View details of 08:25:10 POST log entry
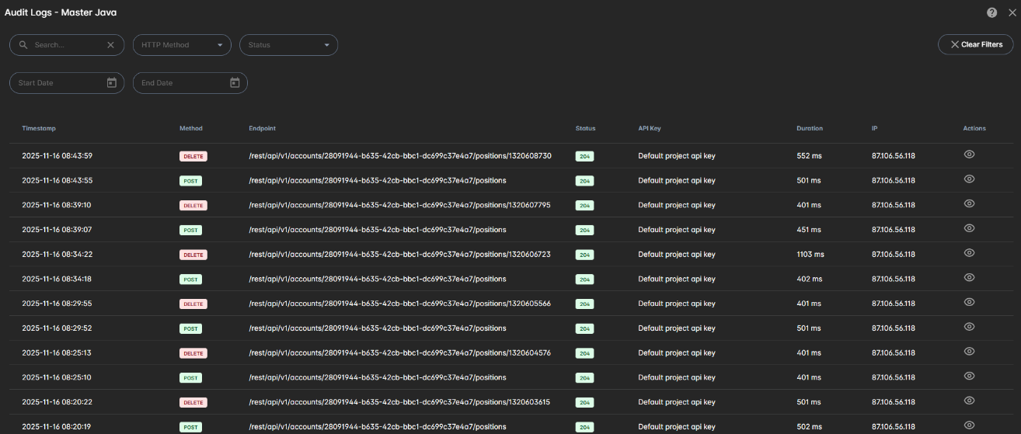This screenshot has width=1021, height=434. pos(969,376)
